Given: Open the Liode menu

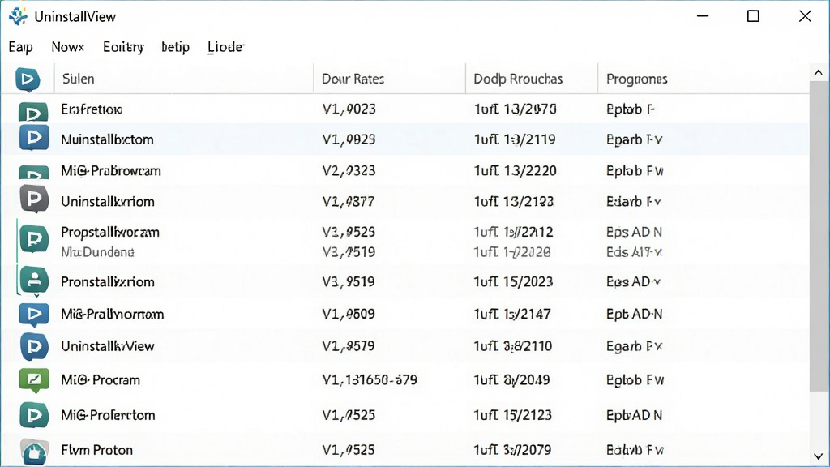Looking at the screenshot, I should (226, 47).
